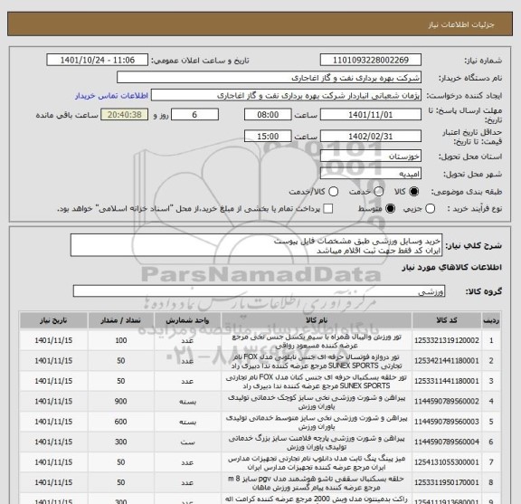
Task: Select the کالا radio button
Action: click(414, 192)
